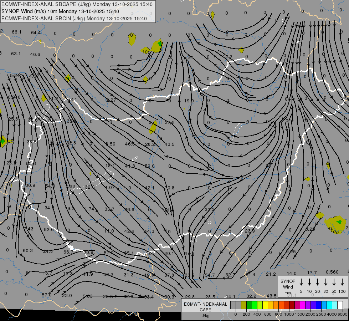Screen dimensions: 349x321
Task: Click the 70.8 CAPE value label
Action: (x=169, y=188)
